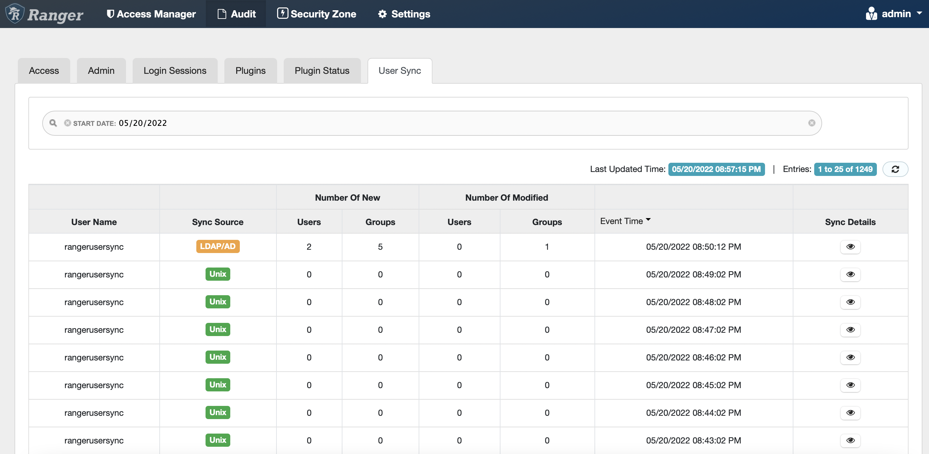The width and height of the screenshot is (929, 454).
Task: Open the Settings gear menu
Action: pos(403,14)
